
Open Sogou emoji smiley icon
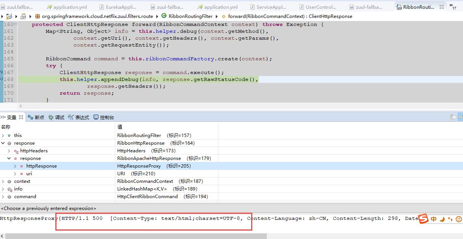pos(458,219)
